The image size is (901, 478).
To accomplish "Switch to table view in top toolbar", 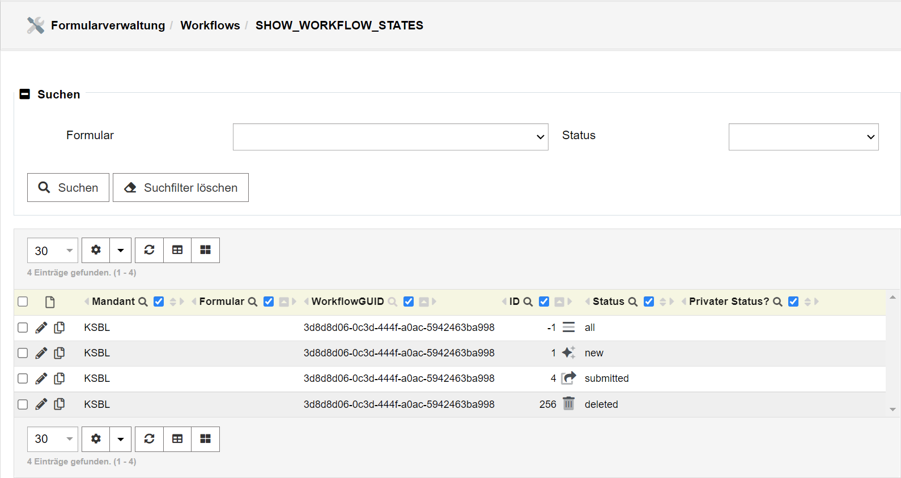I will point(177,250).
